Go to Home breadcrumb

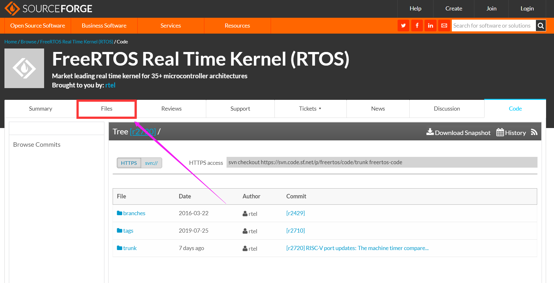[11, 42]
